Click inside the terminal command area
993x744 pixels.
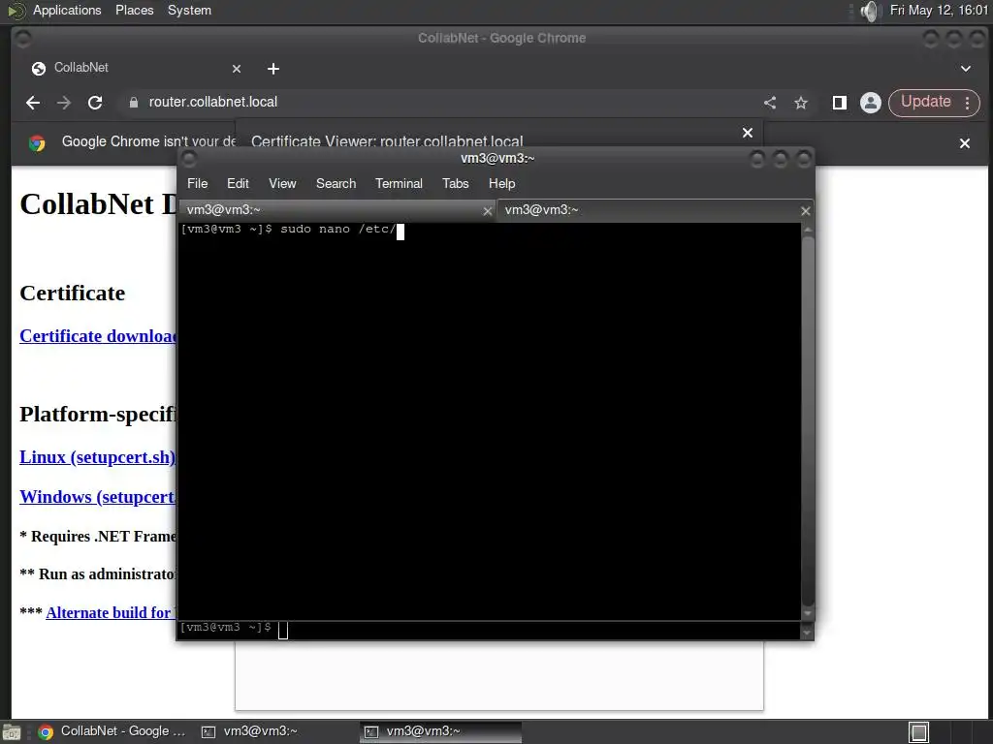(x=490, y=420)
